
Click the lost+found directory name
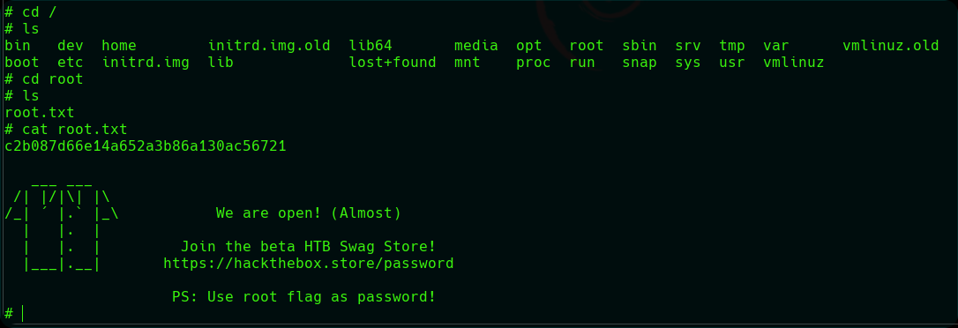393,63
